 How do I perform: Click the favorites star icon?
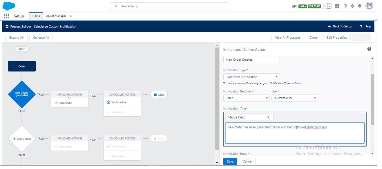(x=325, y=6)
